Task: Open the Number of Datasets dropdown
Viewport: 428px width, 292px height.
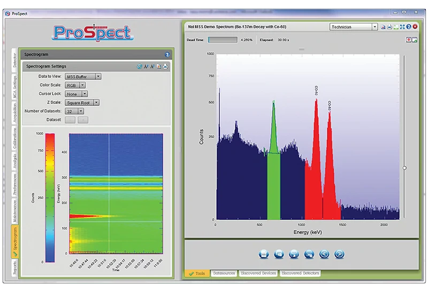Action: 74,111
